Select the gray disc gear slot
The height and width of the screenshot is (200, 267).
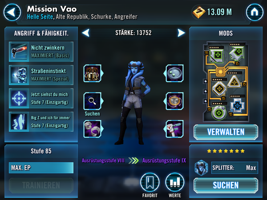[x=174, y=73]
